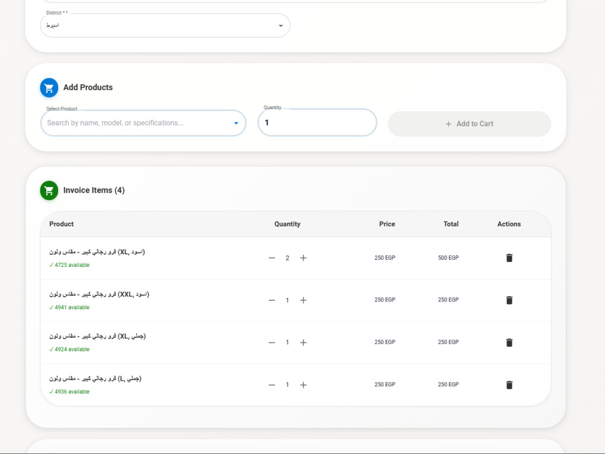
Task: Increase quantity of XXL اسود item
Action: (303, 300)
